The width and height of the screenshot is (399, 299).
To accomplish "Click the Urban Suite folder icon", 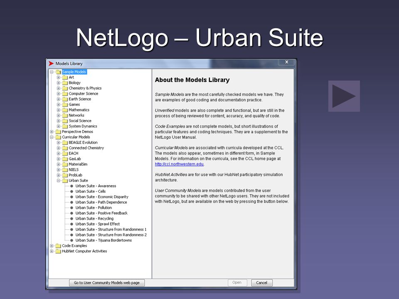I will tap(65, 181).
